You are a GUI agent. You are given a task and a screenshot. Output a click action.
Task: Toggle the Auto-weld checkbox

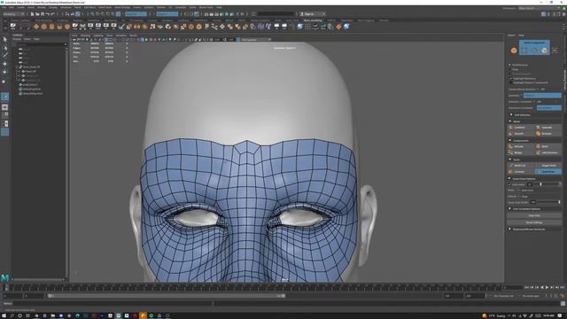510,184
